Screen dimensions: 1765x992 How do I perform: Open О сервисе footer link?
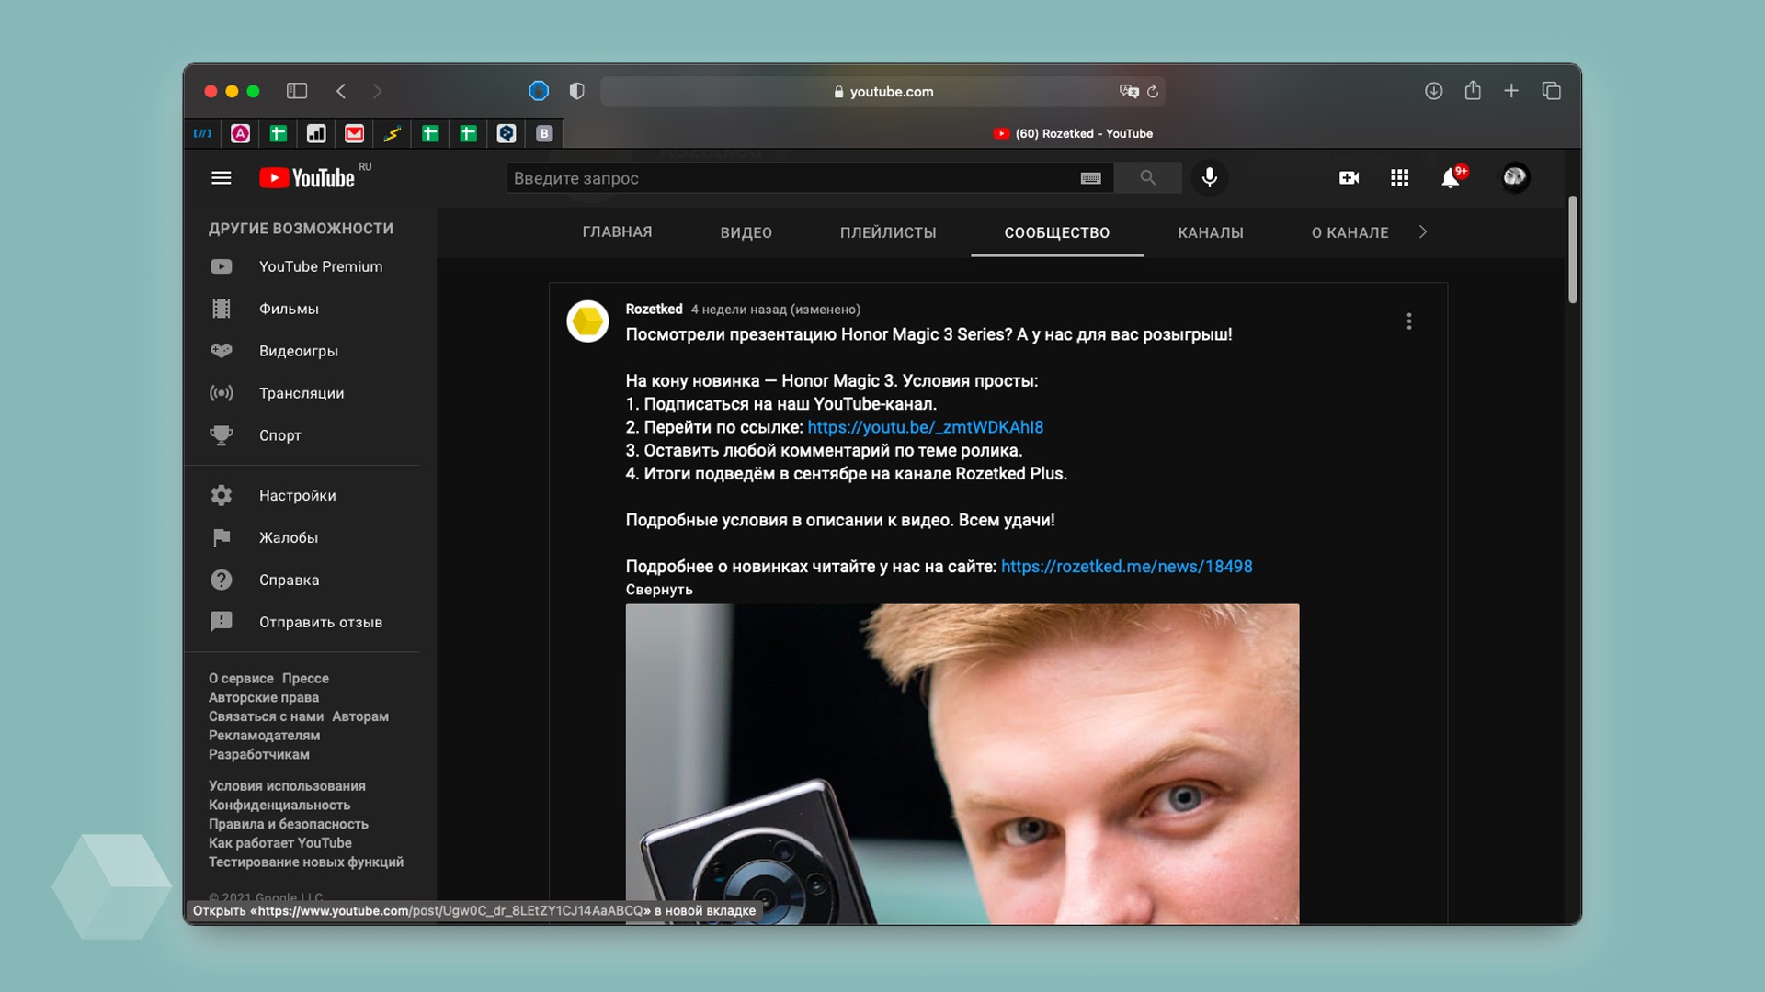click(x=241, y=678)
